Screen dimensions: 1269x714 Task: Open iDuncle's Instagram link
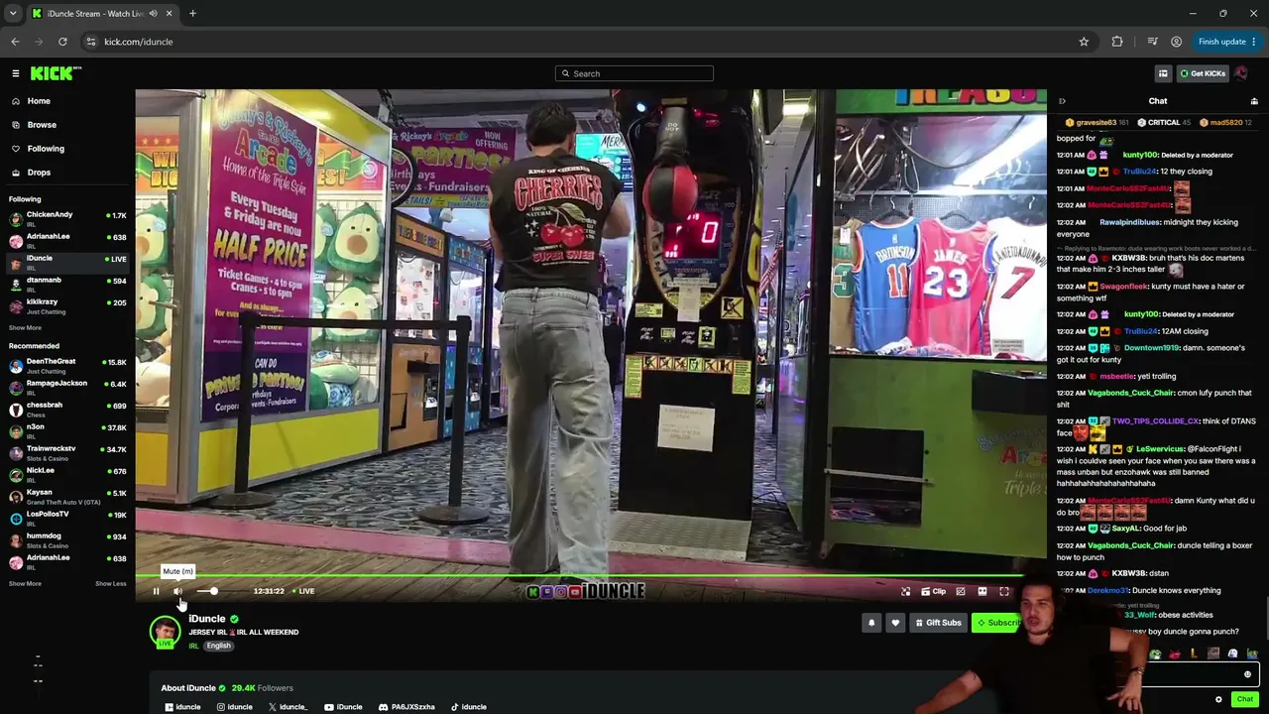pyautogui.click(x=234, y=707)
